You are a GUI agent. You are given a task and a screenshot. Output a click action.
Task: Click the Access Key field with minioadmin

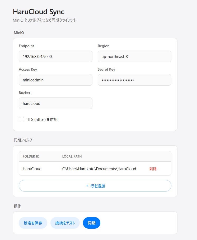coord(55,80)
